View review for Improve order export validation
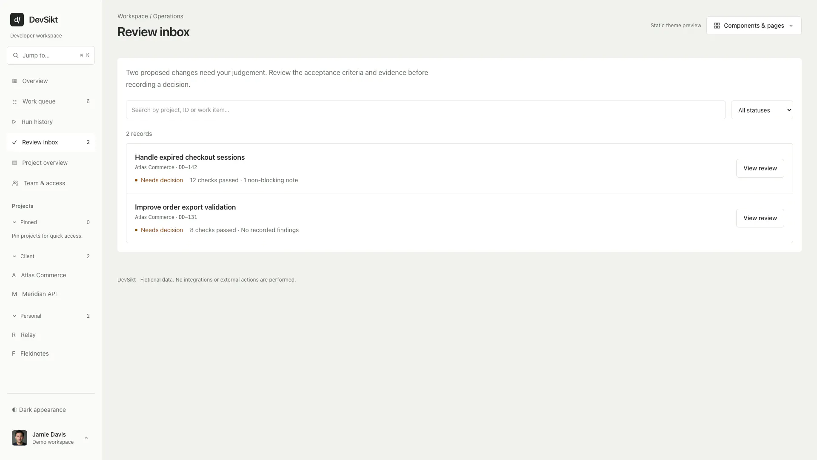This screenshot has width=817, height=460. coord(760,218)
